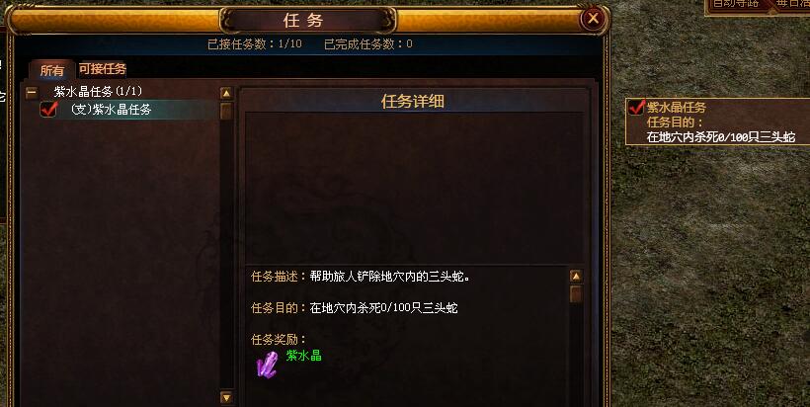Uncheck tracking box for (支)紫水晶任务
Image resolution: width=810 pixels, height=407 pixels.
[48, 109]
